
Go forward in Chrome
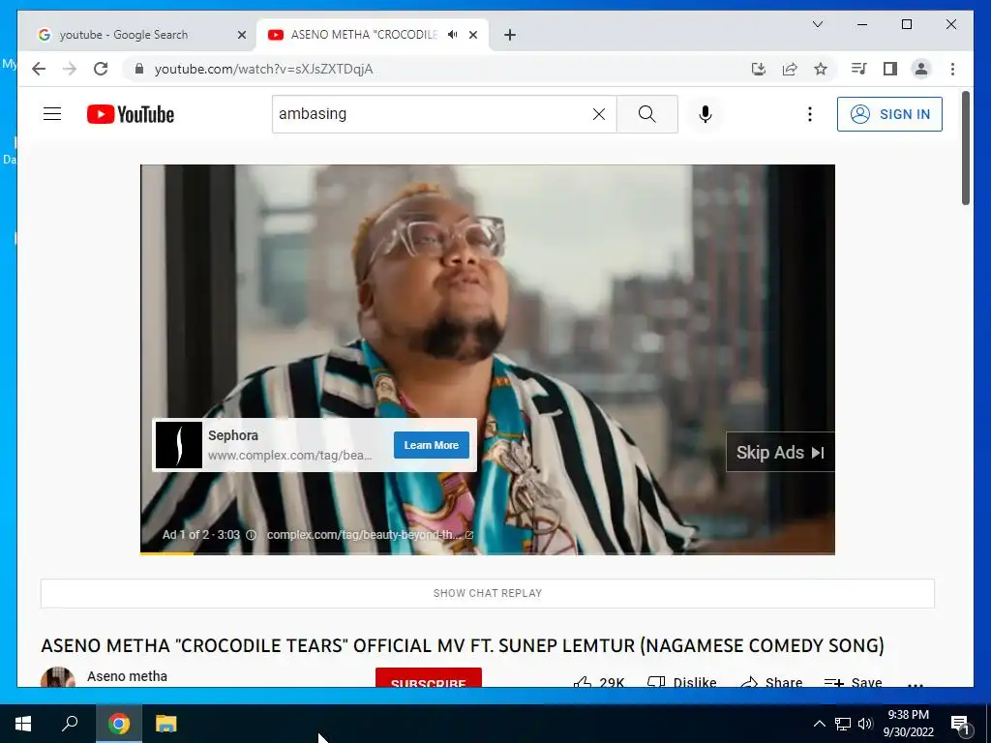(x=70, y=69)
